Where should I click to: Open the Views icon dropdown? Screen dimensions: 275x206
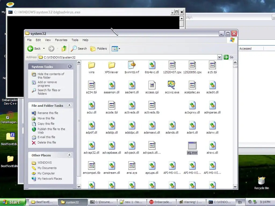(x=116, y=49)
